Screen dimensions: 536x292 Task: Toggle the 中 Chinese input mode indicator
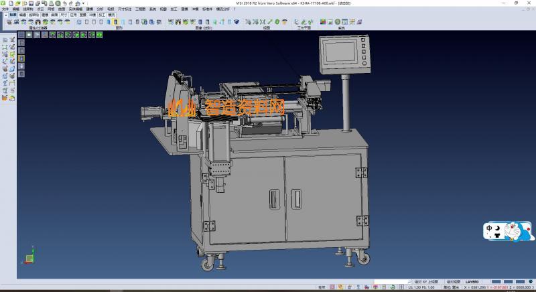tap(490, 227)
